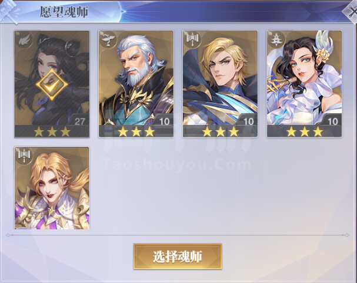The image size is (357, 283).
Task: Click the horizontal divider line above 选择魂师
Action: [178, 235]
